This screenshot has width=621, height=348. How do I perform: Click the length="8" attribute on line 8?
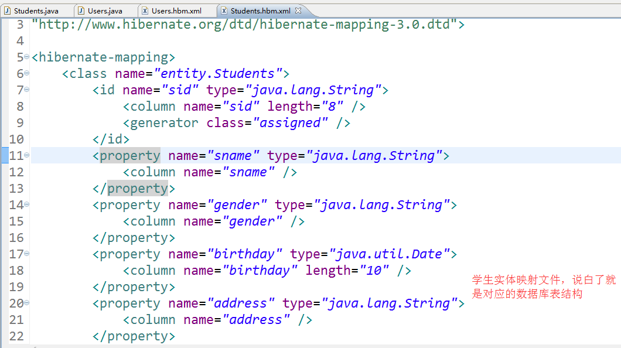point(305,107)
